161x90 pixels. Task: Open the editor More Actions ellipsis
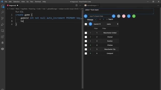point(80,5)
